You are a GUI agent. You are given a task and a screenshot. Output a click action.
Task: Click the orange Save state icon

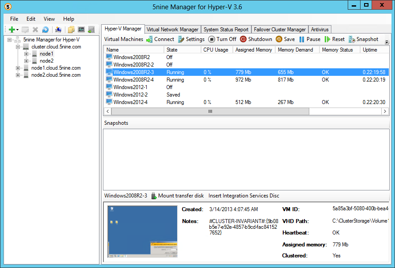(279, 39)
